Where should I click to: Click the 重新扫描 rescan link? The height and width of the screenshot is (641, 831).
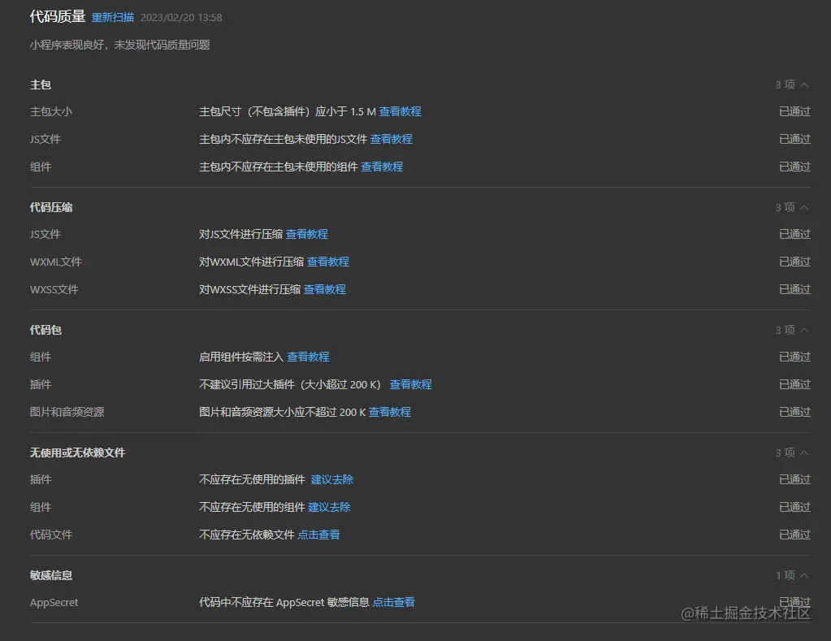coord(112,18)
